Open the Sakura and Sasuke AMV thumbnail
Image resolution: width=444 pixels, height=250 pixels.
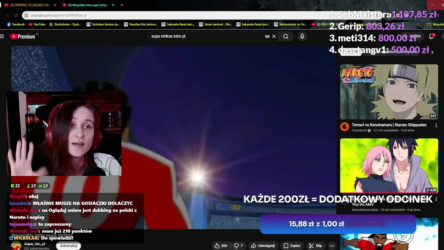[x=389, y=166]
